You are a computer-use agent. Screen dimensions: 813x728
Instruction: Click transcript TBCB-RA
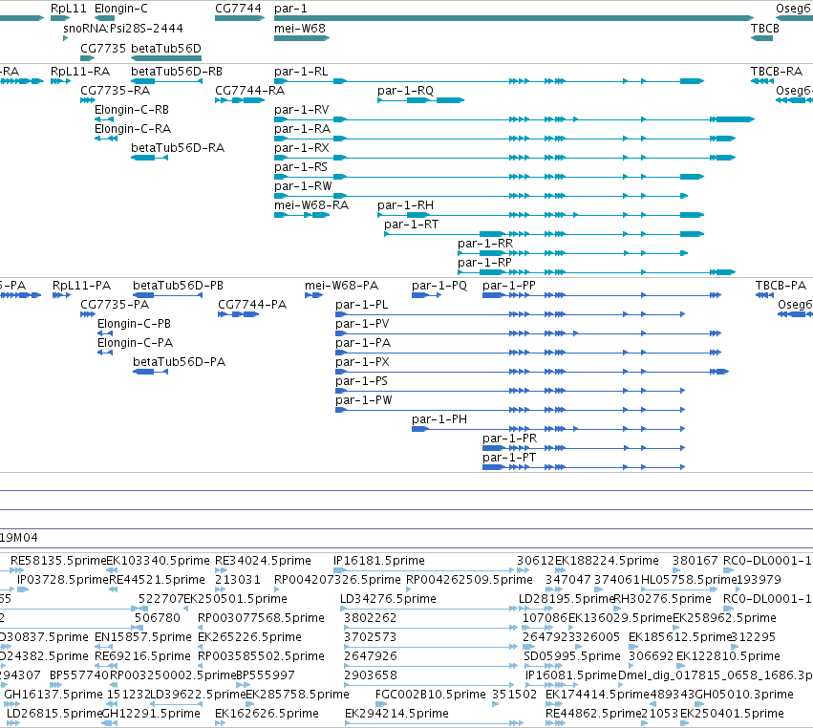762,81
